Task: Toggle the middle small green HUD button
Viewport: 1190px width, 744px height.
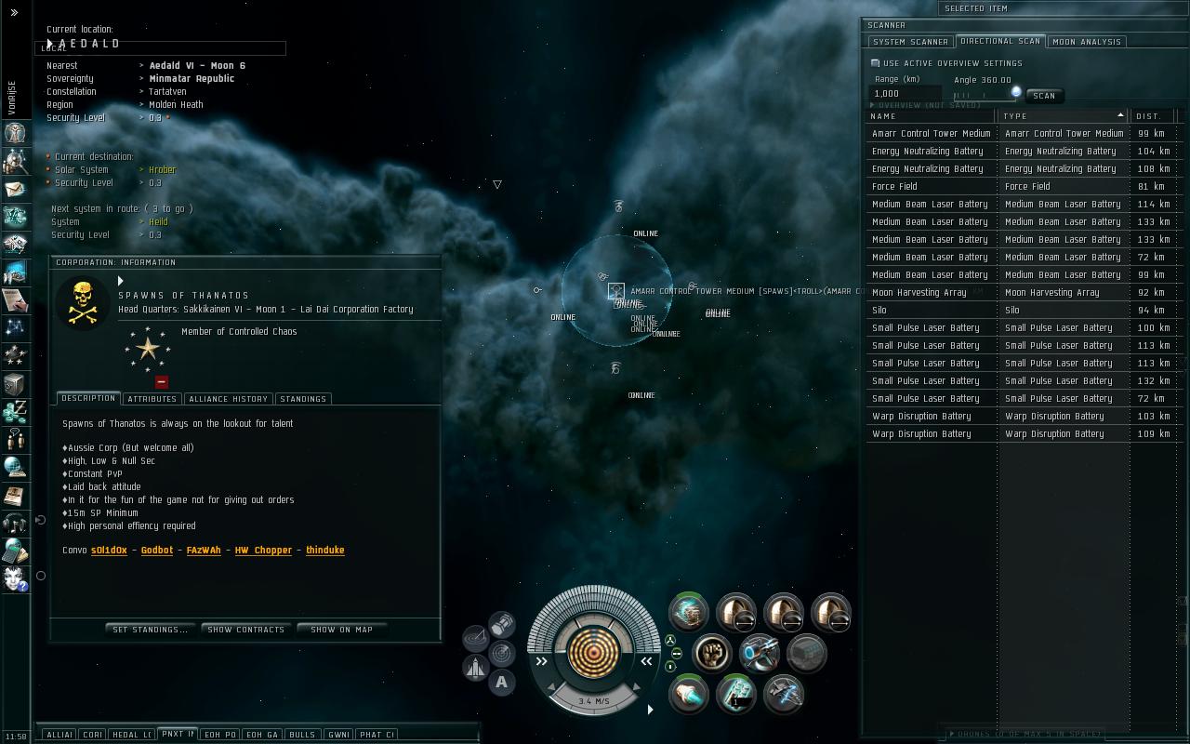Action: 676,654
